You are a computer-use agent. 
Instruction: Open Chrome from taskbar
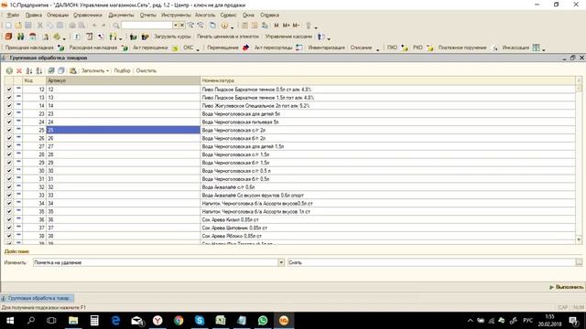pyautogui.click(x=179, y=321)
